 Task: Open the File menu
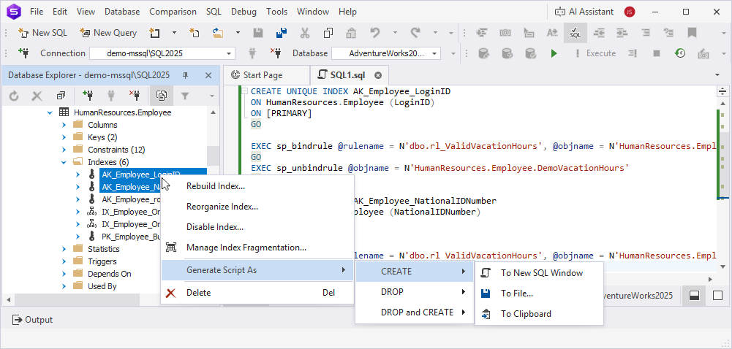pos(37,12)
